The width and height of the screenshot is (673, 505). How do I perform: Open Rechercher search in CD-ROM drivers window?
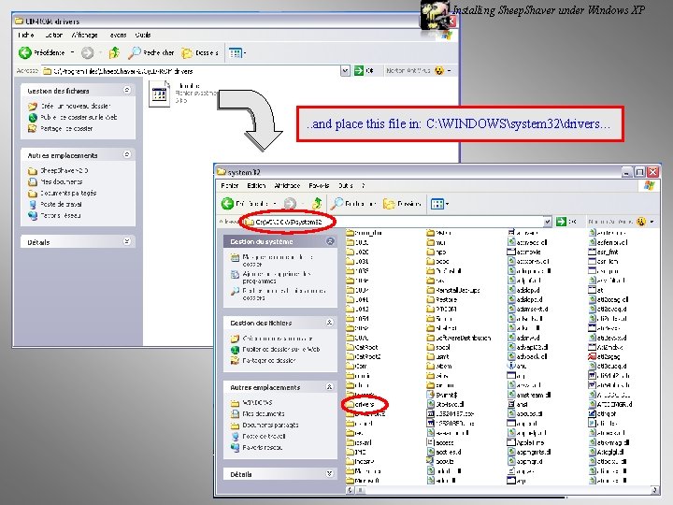151,52
